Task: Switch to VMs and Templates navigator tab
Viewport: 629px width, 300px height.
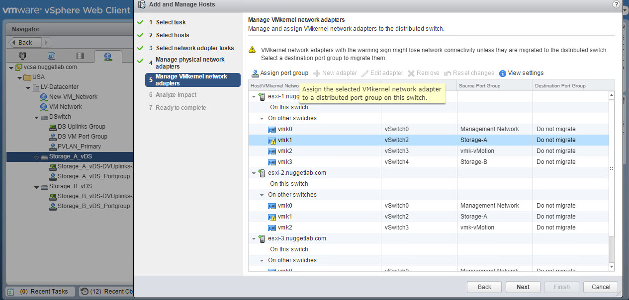Action: coord(51,56)
